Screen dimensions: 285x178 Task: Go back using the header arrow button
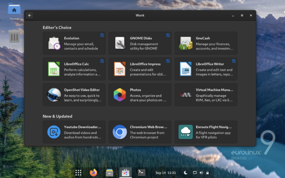[x=30, y=15]
